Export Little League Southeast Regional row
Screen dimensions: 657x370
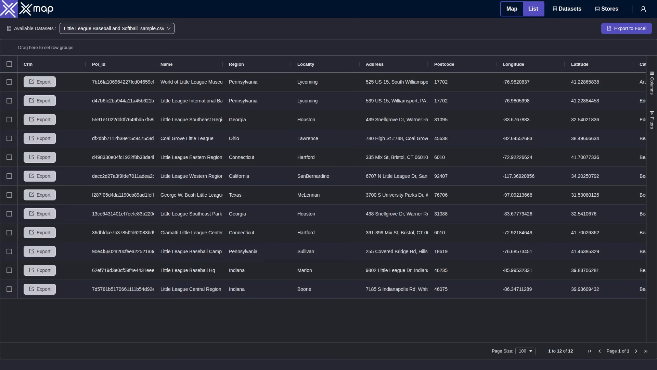(x=40, y=120)
